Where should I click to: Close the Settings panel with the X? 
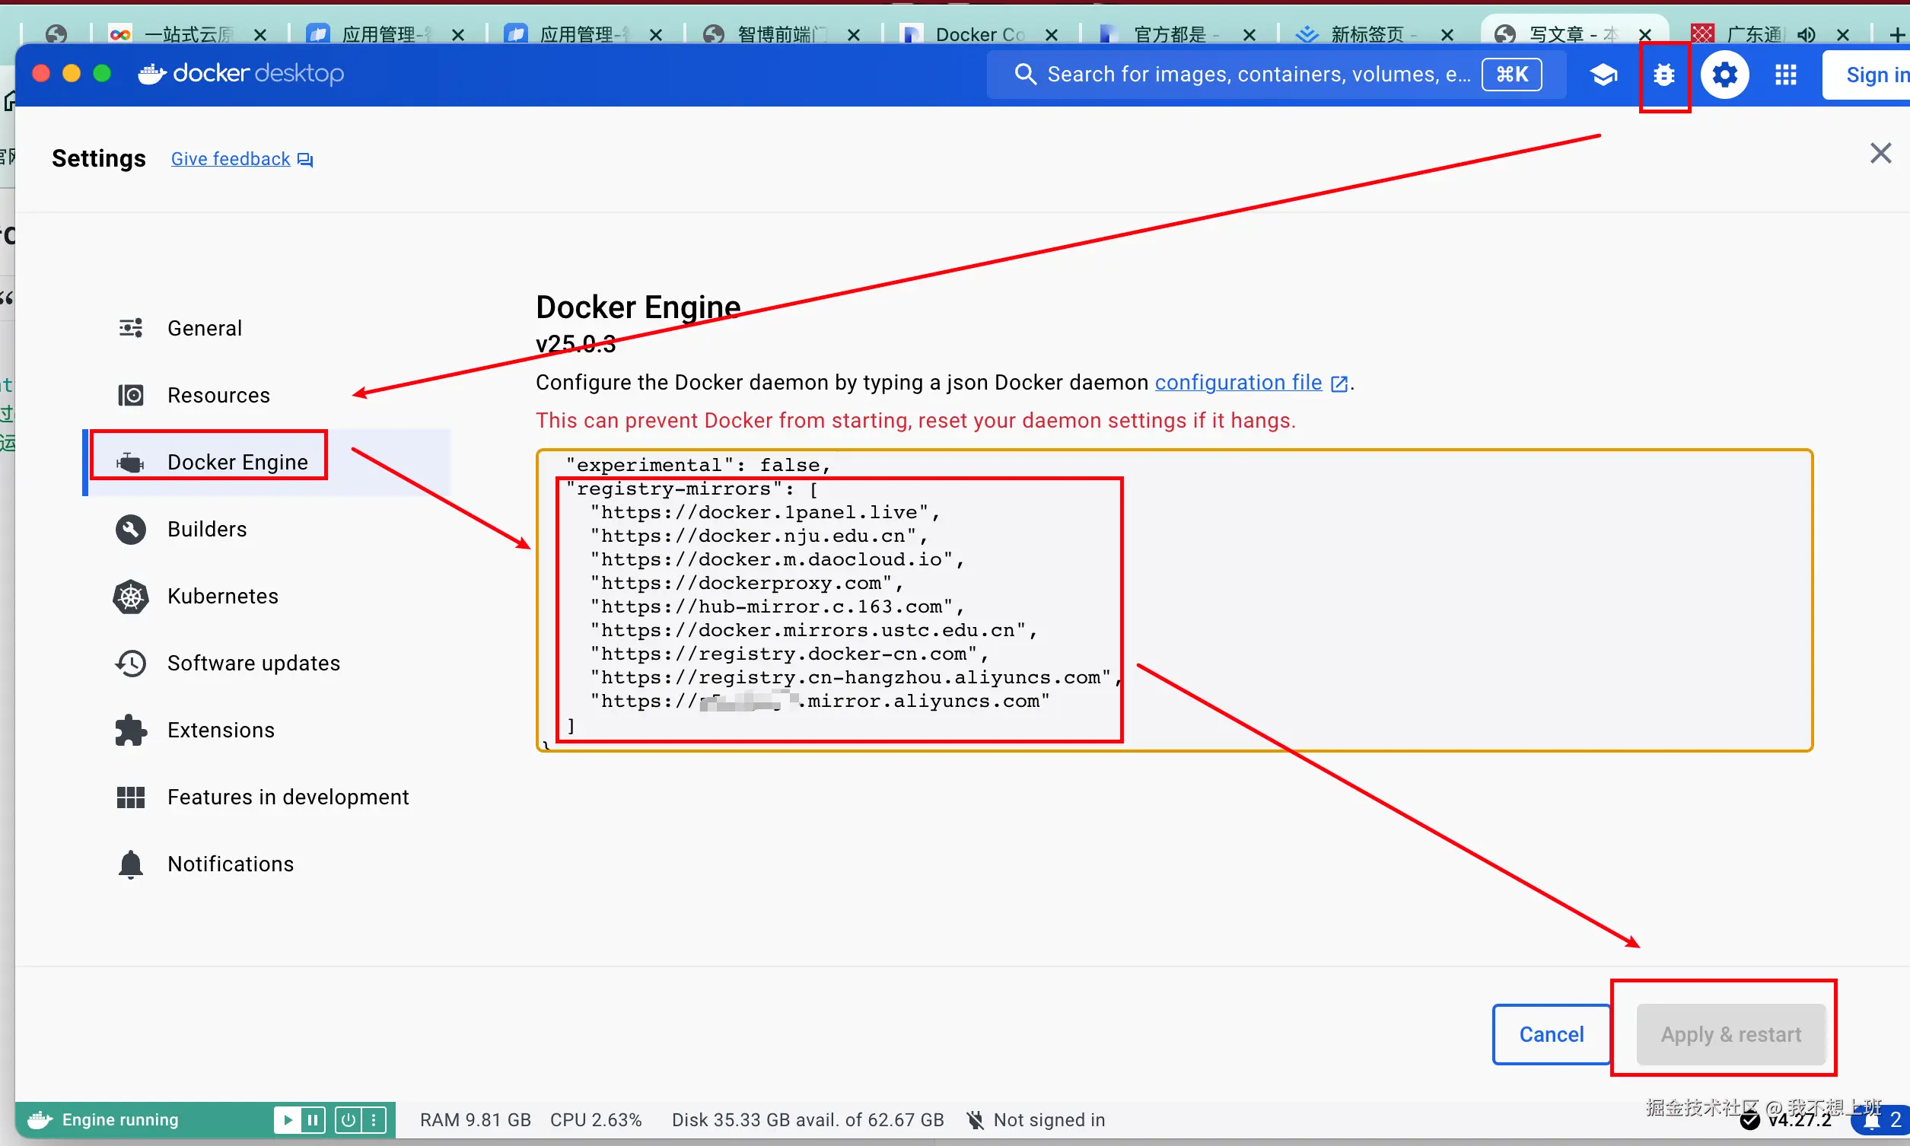(1880, 154)
